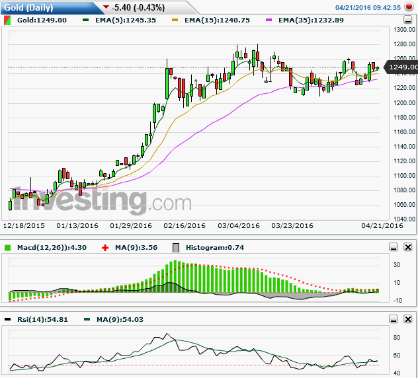418x378 pixels.
Task: Click the 04/21/2016 date axis label
Action: (382, 226)
